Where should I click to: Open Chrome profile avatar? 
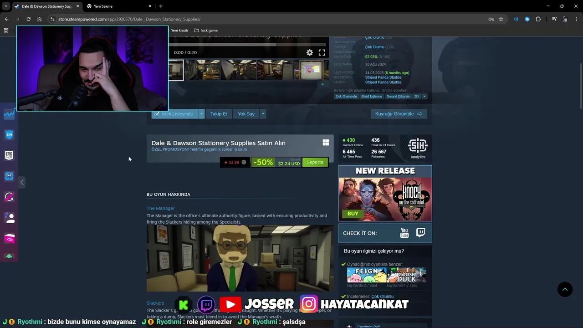565,19
